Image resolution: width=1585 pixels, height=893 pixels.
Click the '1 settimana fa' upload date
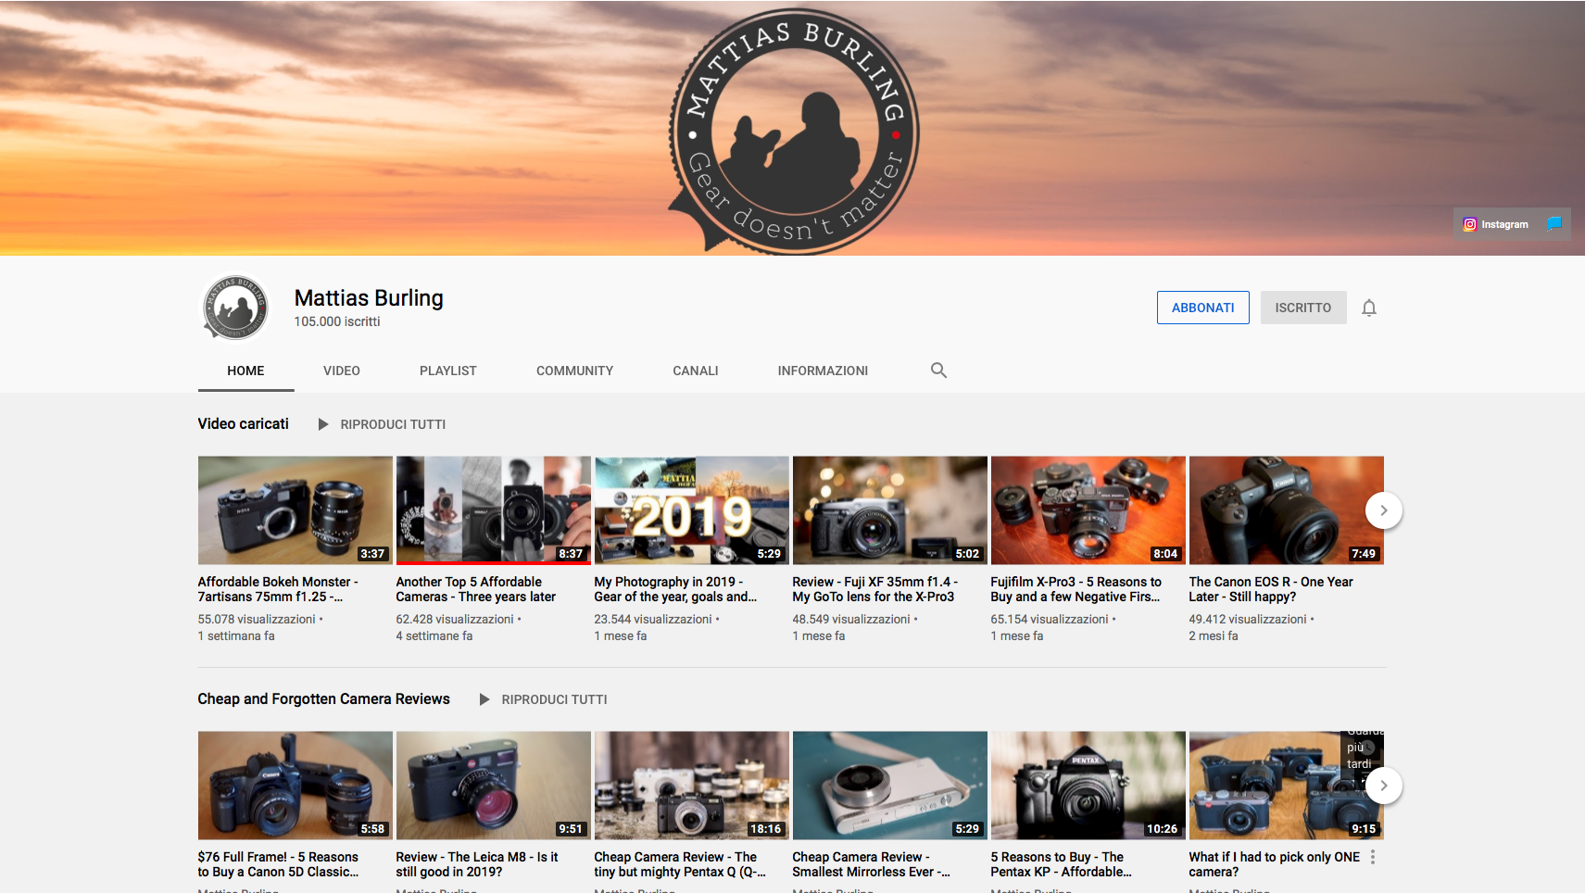point(236,635)
